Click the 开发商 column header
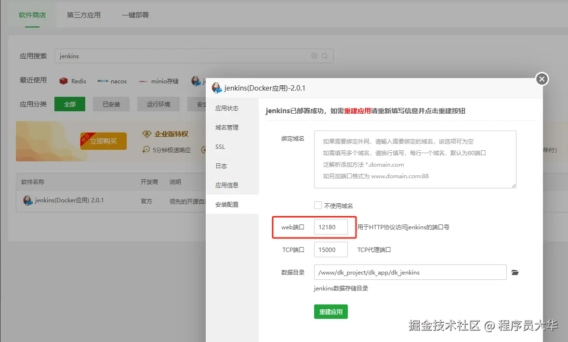This screenshot has width=568, height=342. pyautogui.click(x=149, y=182)
